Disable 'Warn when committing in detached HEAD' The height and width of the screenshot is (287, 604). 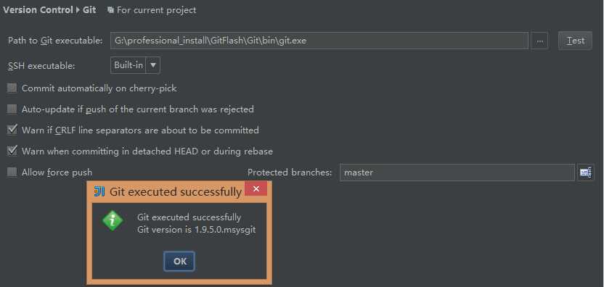(12, 151)
